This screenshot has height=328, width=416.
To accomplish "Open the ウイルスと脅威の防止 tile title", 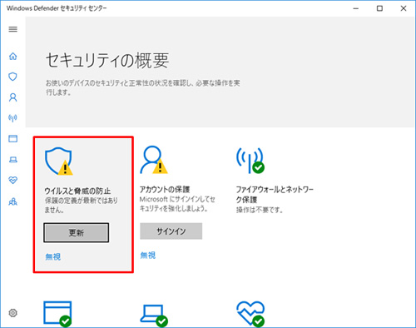I will coord(77,191).
